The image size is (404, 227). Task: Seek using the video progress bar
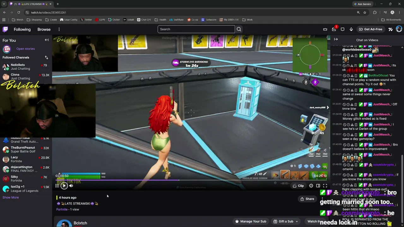[x=191, y=180]
